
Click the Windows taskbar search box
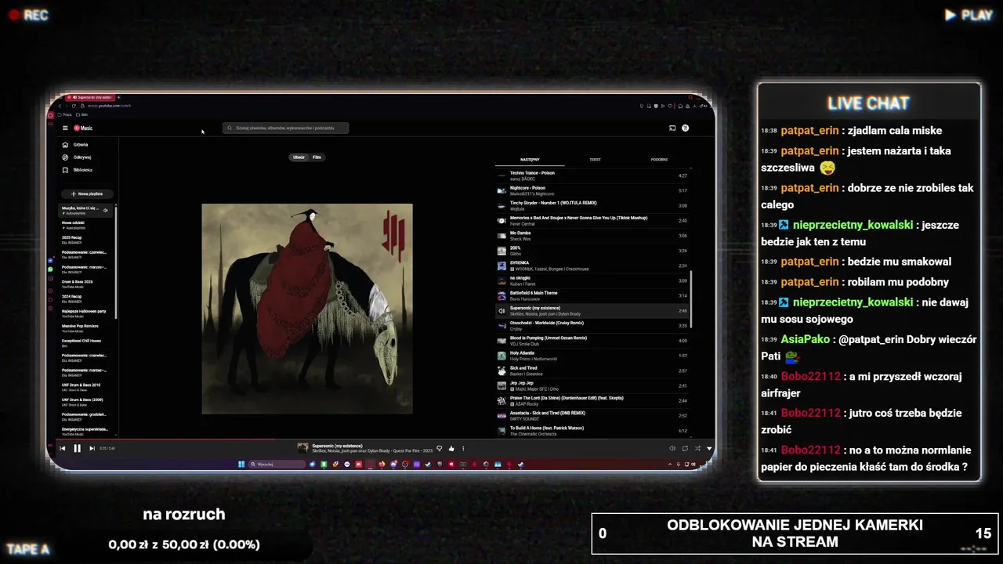click(277, 464)
